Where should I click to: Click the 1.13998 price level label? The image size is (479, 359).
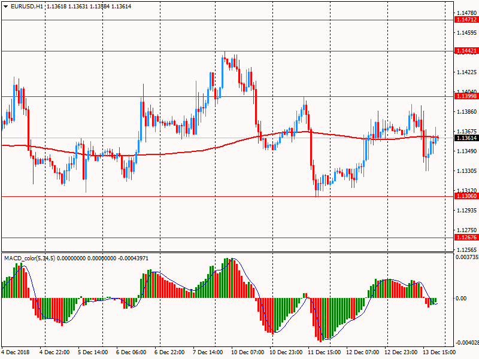point(466,96)
